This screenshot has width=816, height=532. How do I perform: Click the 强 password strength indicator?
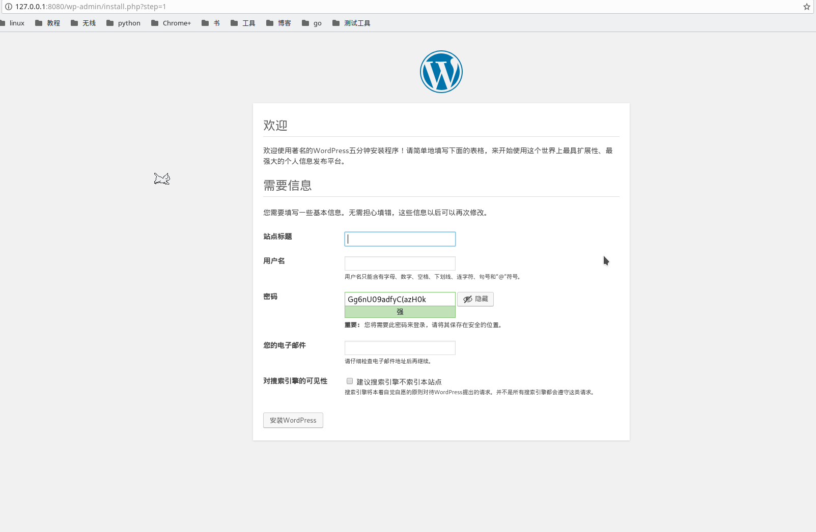point(400,312)
